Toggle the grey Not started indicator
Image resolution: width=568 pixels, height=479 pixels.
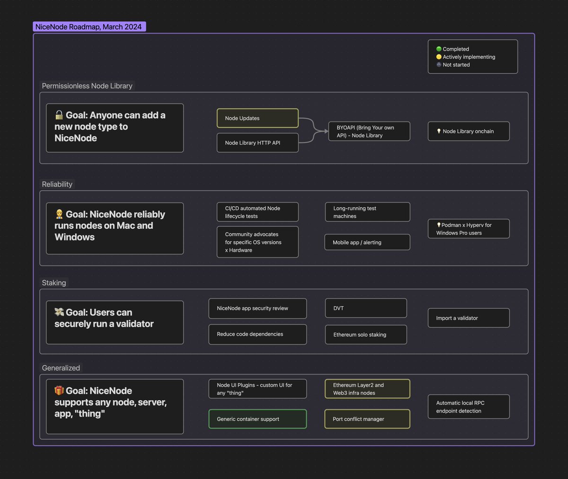pyautogui.click(x=439, y=65)
